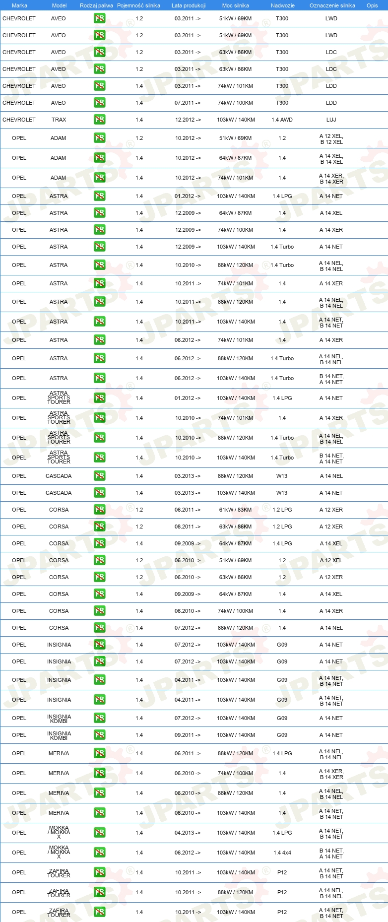Click the fuel icon for Opel Astra 06.2012 88kW / 120KM
Screen dimensions: 388x922
(100, 358)
